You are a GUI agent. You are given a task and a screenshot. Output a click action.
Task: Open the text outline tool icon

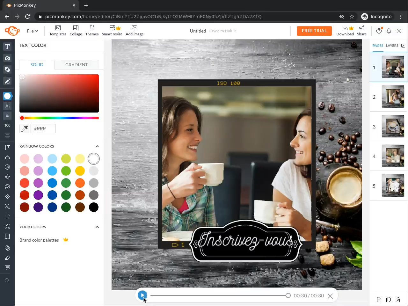7,116
